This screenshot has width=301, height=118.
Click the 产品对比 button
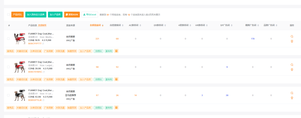(18, 14)
